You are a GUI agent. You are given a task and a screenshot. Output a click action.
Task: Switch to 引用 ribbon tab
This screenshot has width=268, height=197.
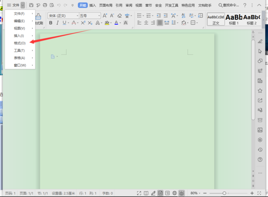(x=119, y=5)
